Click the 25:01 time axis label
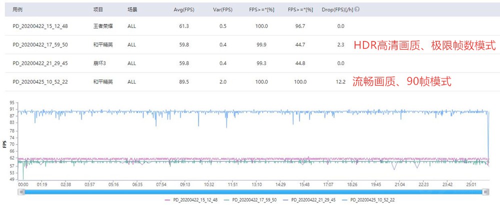Viewport: 500px width, 205px height. [x=471, y=184]
